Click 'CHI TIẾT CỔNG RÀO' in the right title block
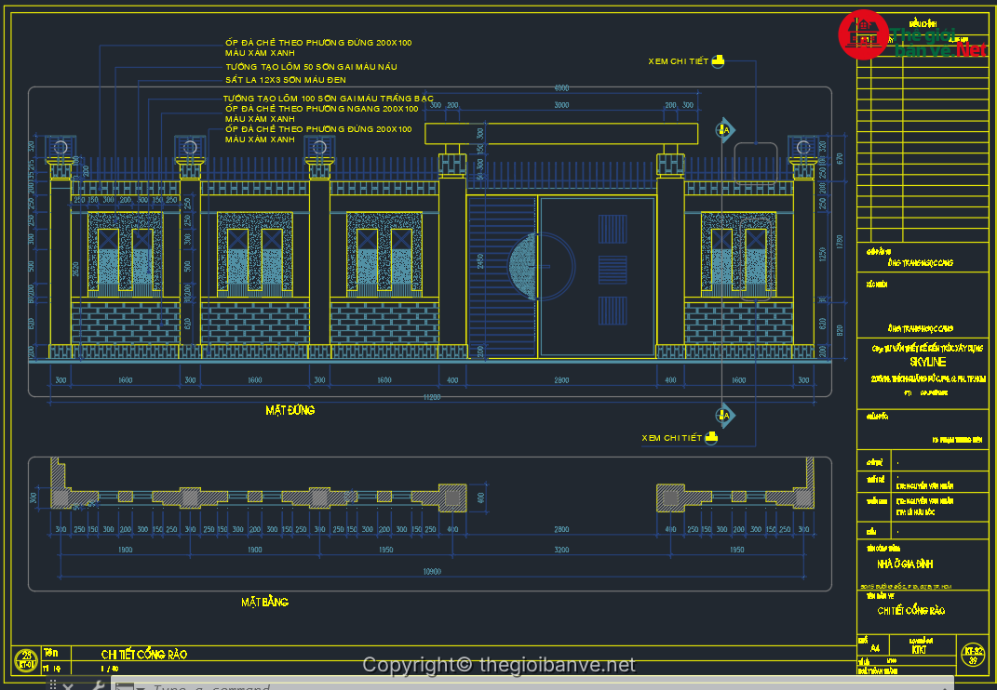997x690 pixels. (x=910, y=611)
